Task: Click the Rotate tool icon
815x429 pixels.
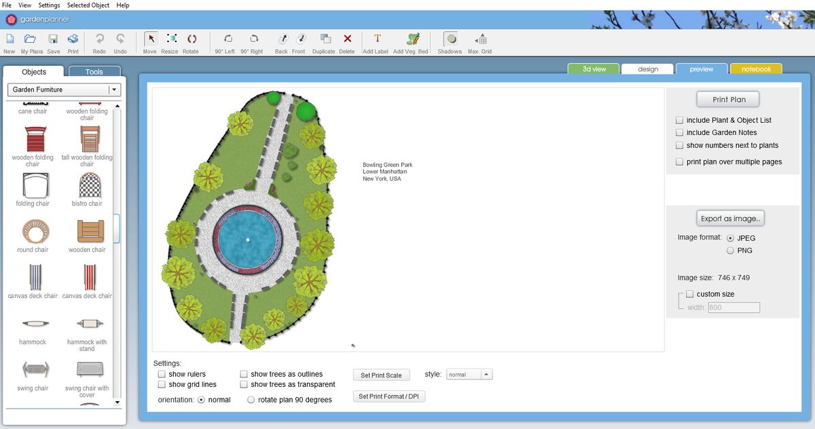Action: pyautogui.click(x=191, y=39)
